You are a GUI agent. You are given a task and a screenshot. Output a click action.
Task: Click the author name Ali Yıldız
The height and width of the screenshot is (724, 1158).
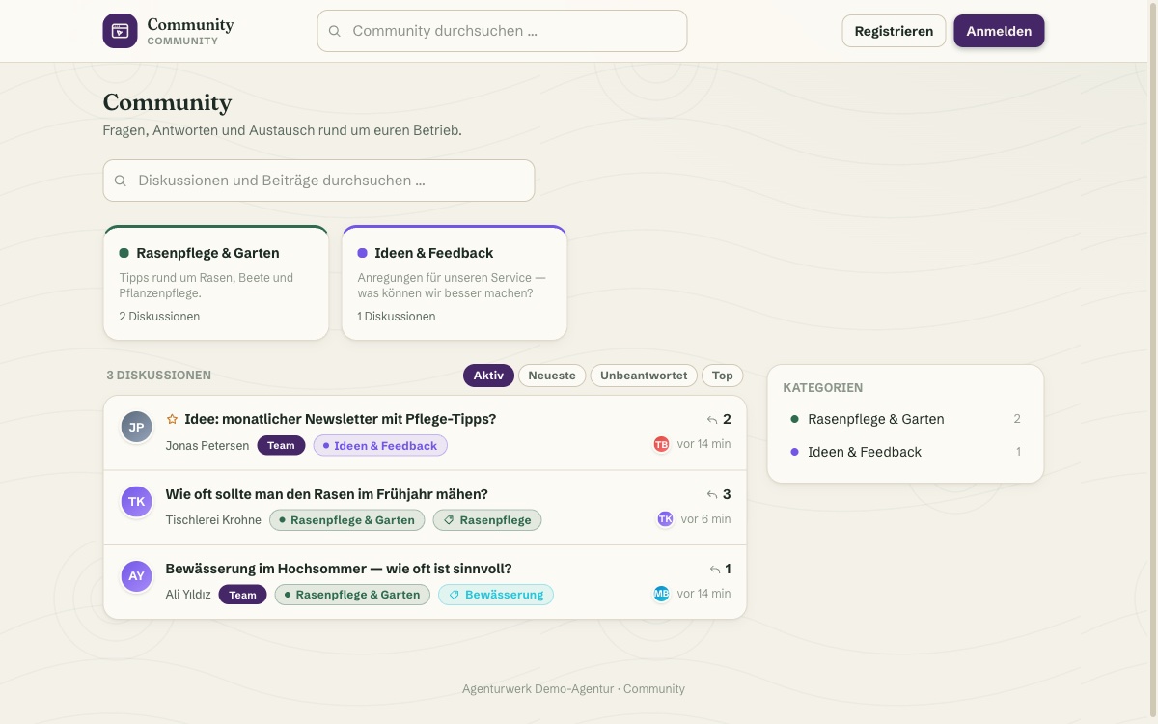click(188, 595)
